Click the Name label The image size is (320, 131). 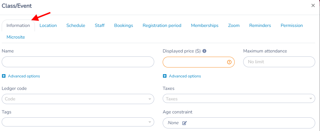pos(8,51)
